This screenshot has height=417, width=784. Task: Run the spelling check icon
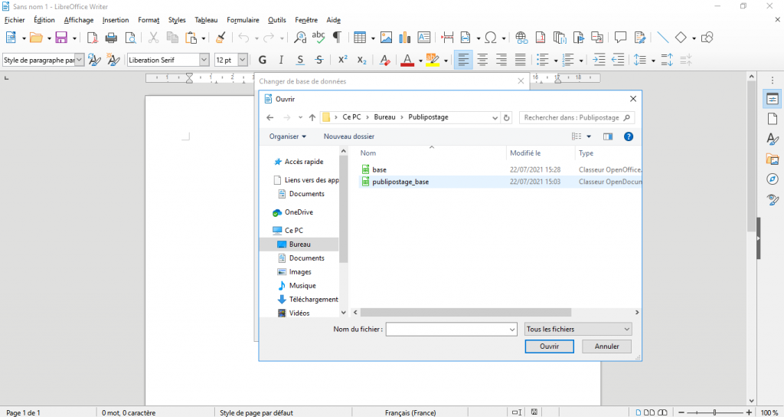318,38
